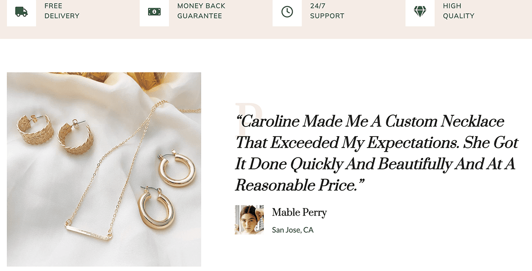
Task: Click the left leaf-textured hoop earring
Action: [36, 129]
